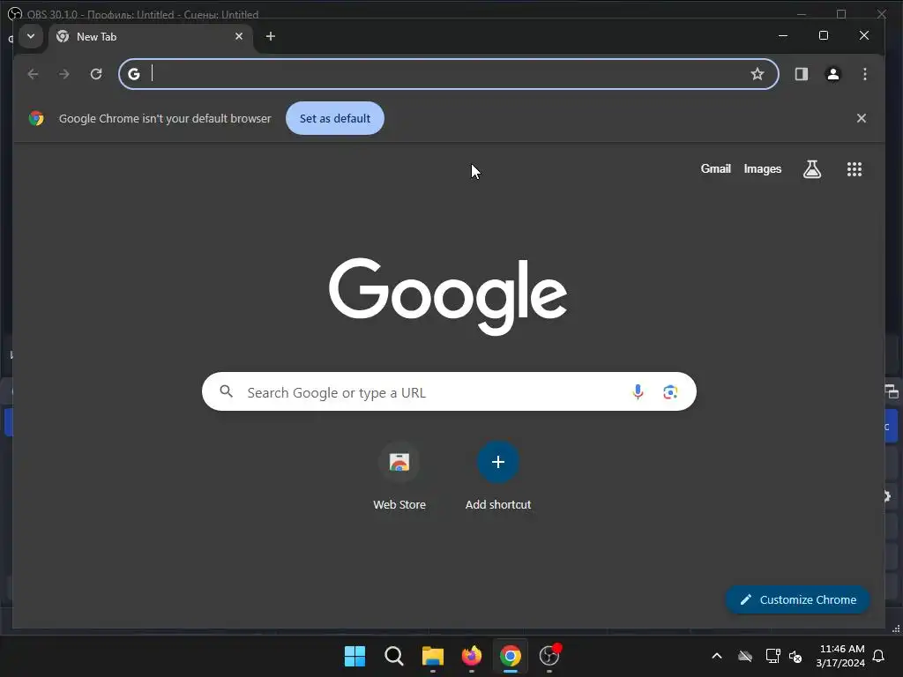903x677 pixels.
Task: Open the network status tray icon
Action: click(772, 656)
